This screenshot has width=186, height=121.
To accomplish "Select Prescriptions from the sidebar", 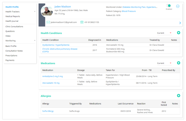I will pos(11,55).
